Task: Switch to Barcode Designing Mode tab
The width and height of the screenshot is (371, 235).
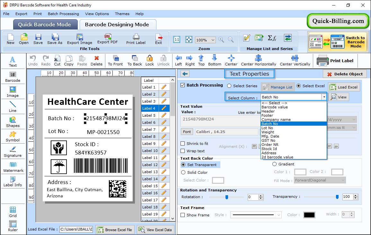Action: [118, 25]
